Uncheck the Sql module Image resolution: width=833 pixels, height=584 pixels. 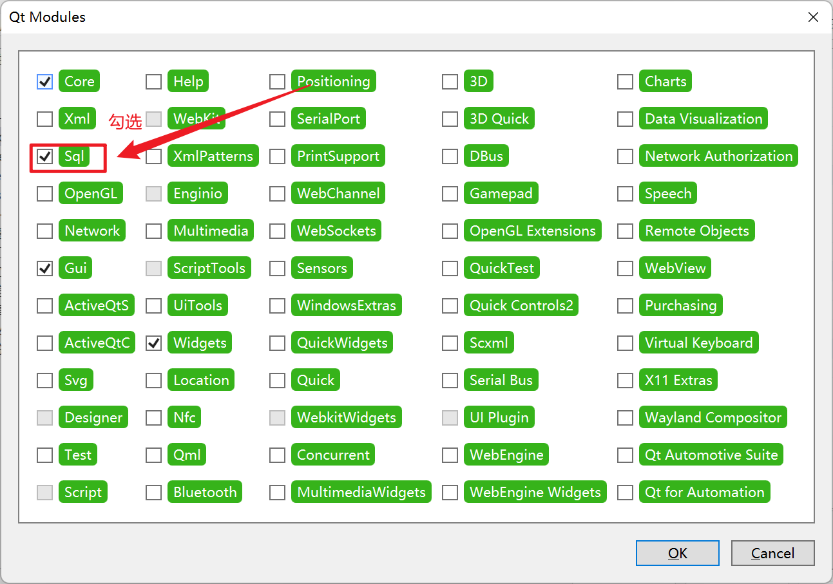tap(44, 156)
